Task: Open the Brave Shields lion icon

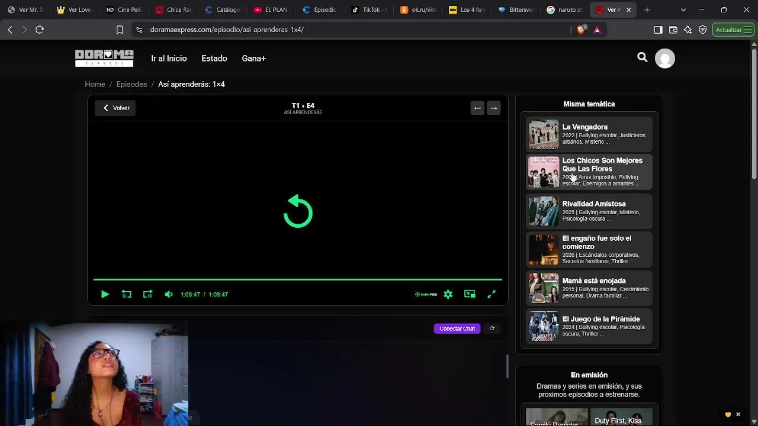Action: tap(581, 30)
